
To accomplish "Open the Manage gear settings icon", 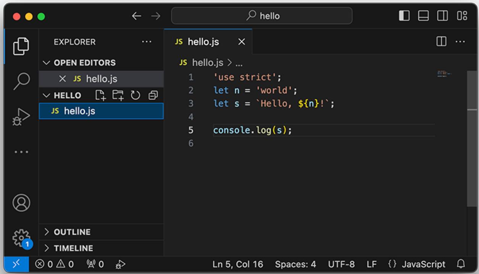I will coord(21,238).
